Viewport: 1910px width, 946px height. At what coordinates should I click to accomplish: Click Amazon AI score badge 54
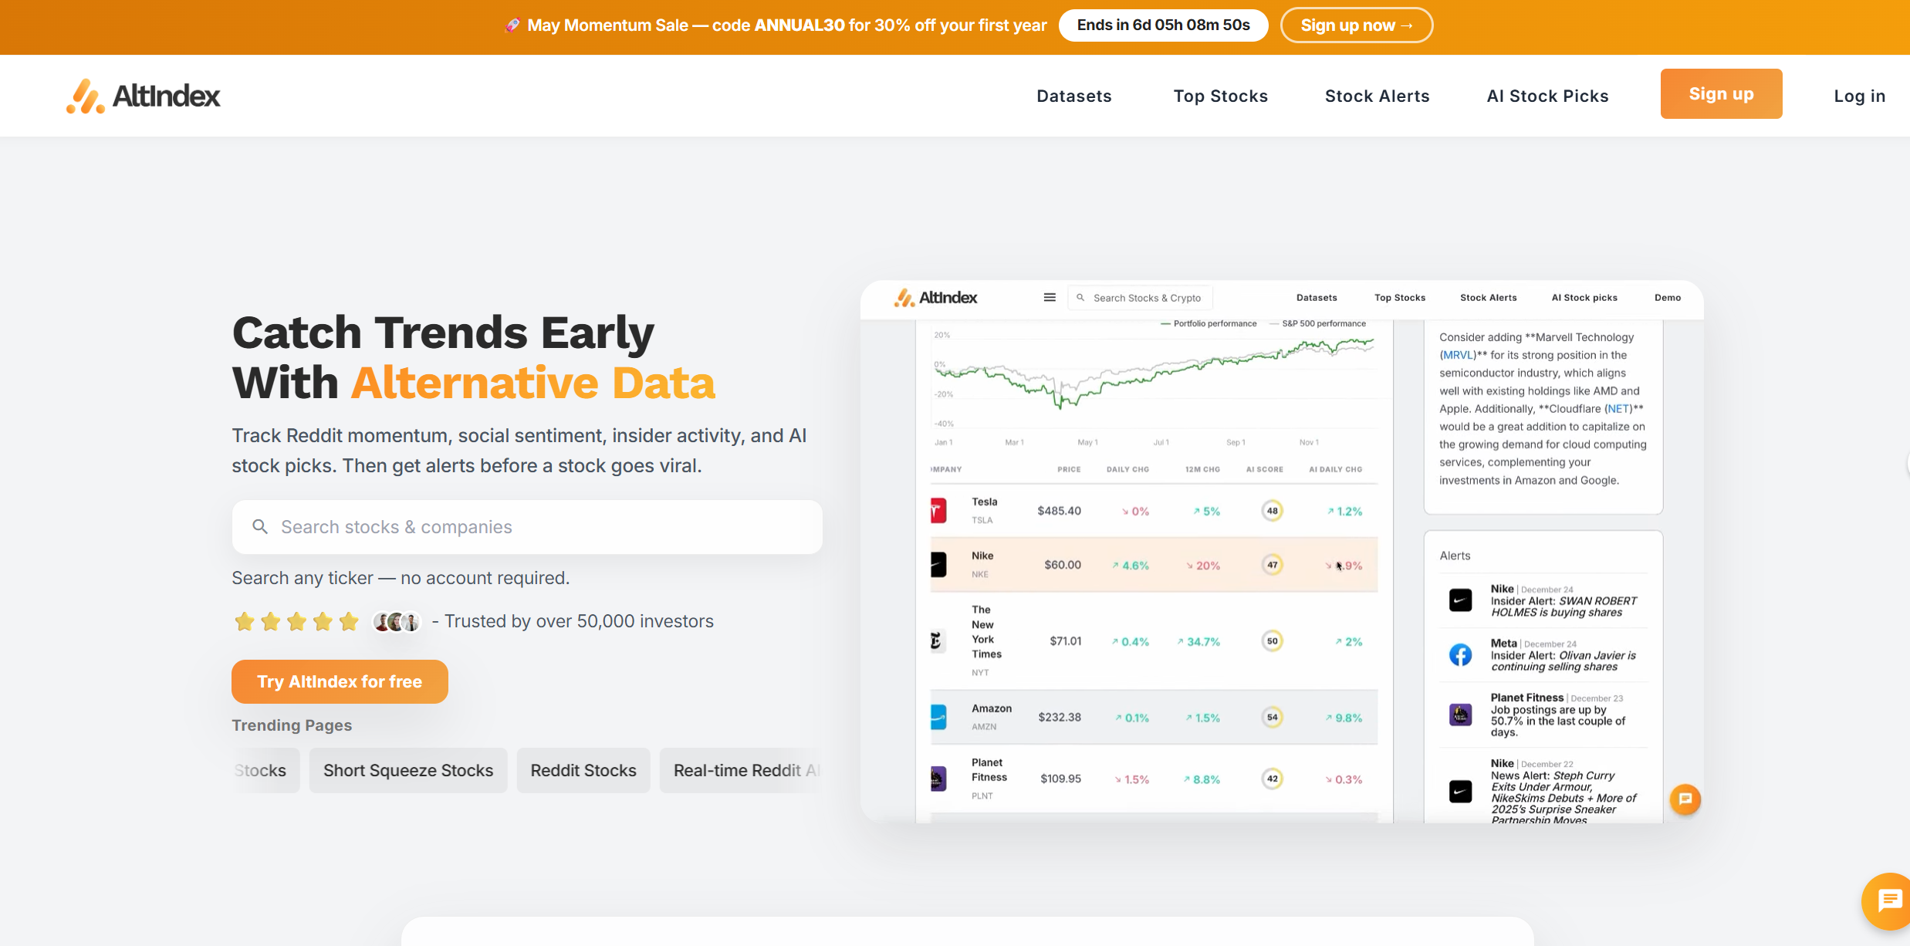[1273, 718]
